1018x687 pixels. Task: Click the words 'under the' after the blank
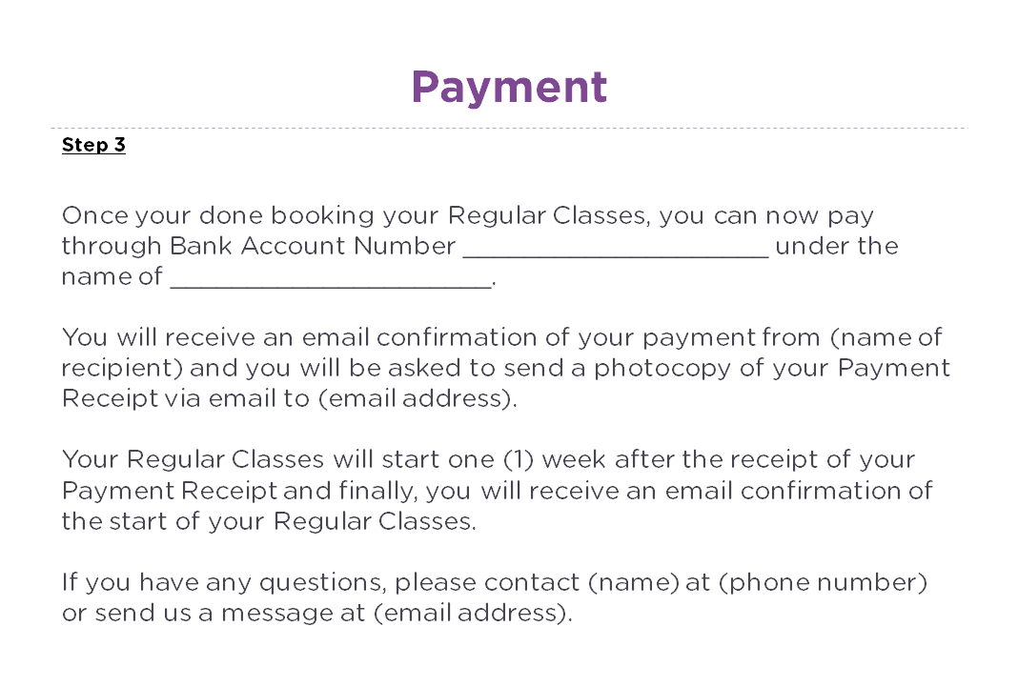click(x=837, y=246)
